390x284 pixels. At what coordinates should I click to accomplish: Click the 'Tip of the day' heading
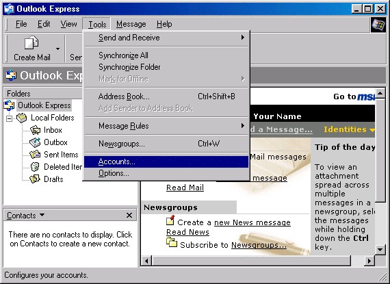coord(345,147)
